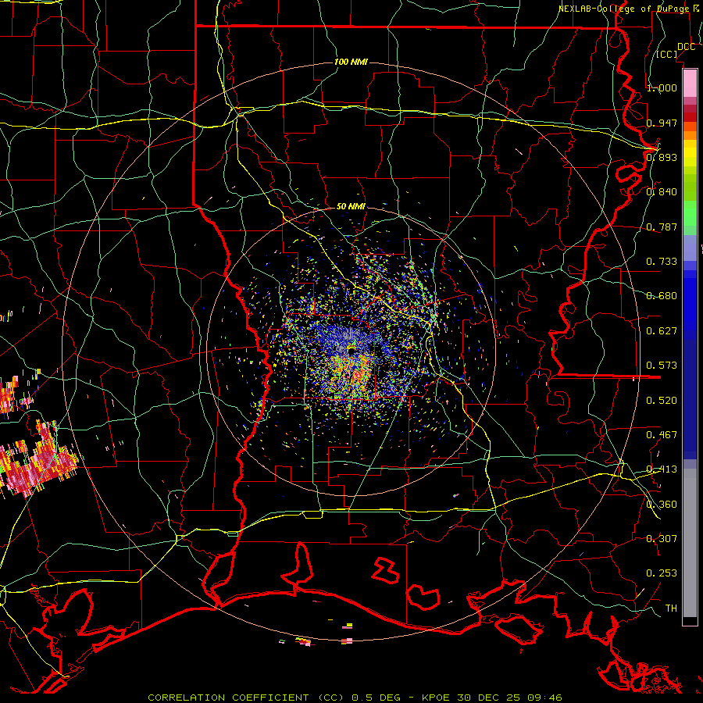
Task: Click the 0.680 scale label
Action: [x=662, y=296]
